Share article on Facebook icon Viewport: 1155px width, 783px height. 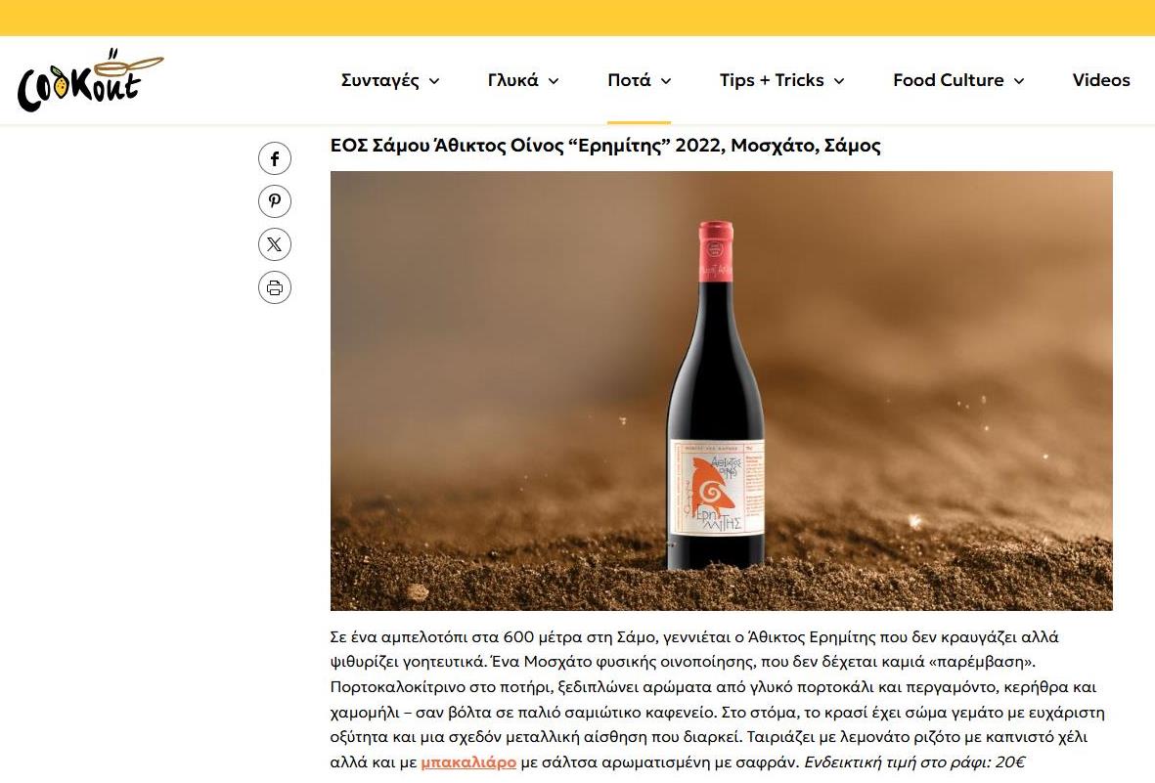275,158
